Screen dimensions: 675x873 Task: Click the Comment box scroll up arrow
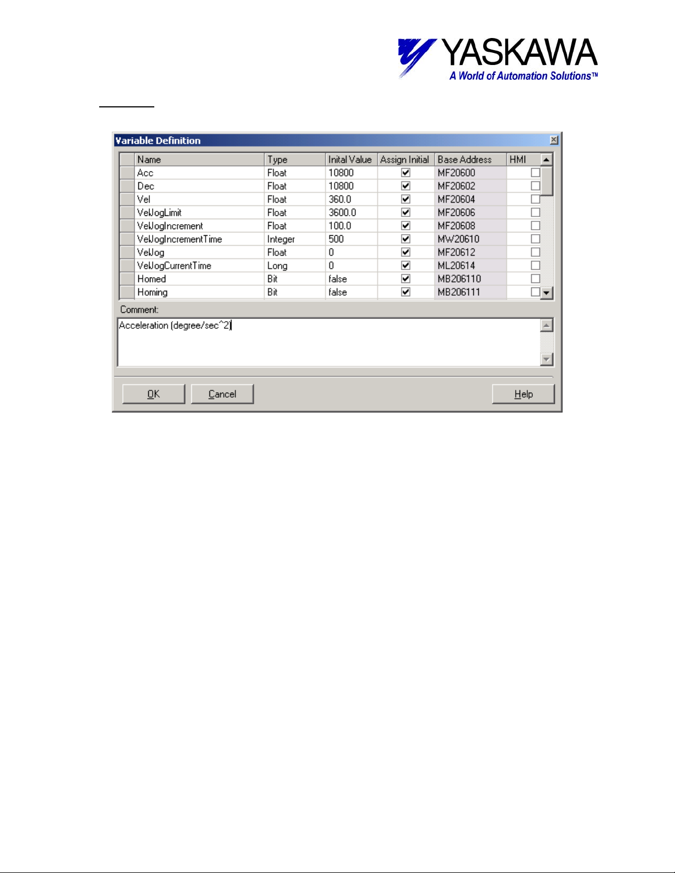click(x=546, y=326)
